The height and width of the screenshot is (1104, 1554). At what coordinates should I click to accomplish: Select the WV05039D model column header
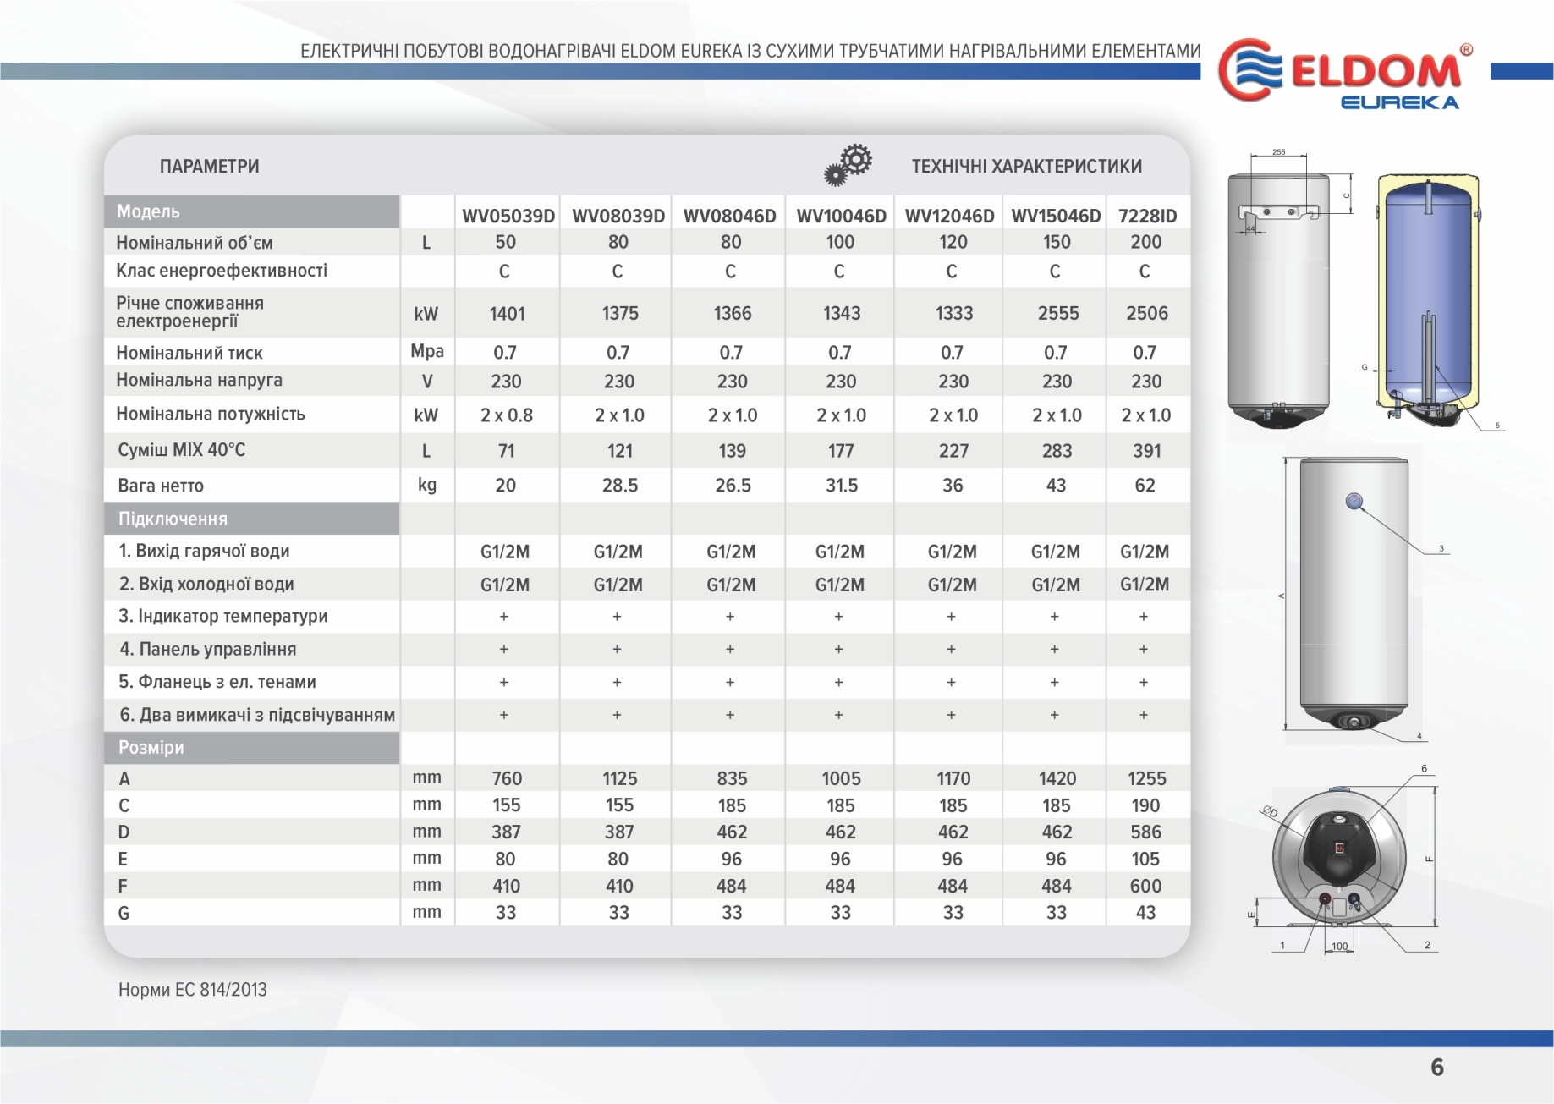(508, 216)
